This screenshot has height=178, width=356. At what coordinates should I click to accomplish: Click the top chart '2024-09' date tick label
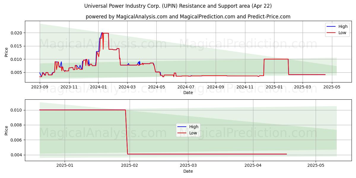(215, 87)
